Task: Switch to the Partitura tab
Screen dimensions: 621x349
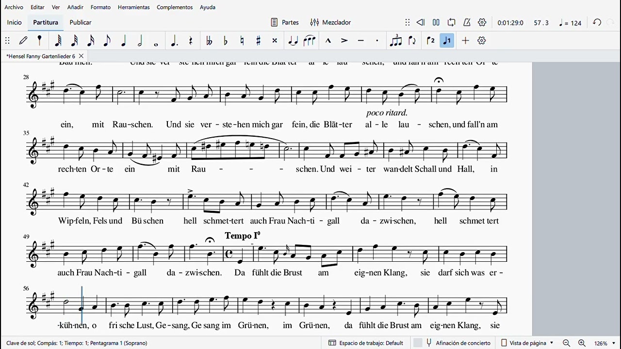Action: (x=46, y=22)
